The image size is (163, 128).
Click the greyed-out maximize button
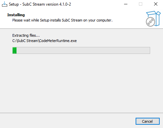coord(141,4)
